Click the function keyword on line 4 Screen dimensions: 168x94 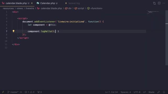(x=93, y=22)
